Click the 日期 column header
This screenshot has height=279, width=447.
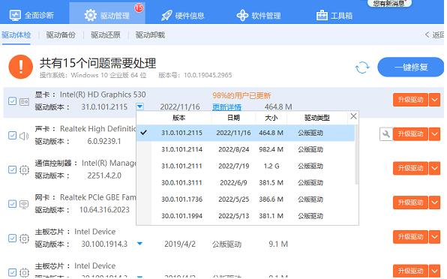[233, 118]
